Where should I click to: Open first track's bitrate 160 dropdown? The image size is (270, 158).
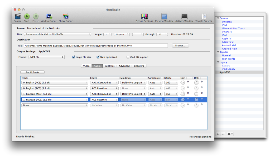171,83
